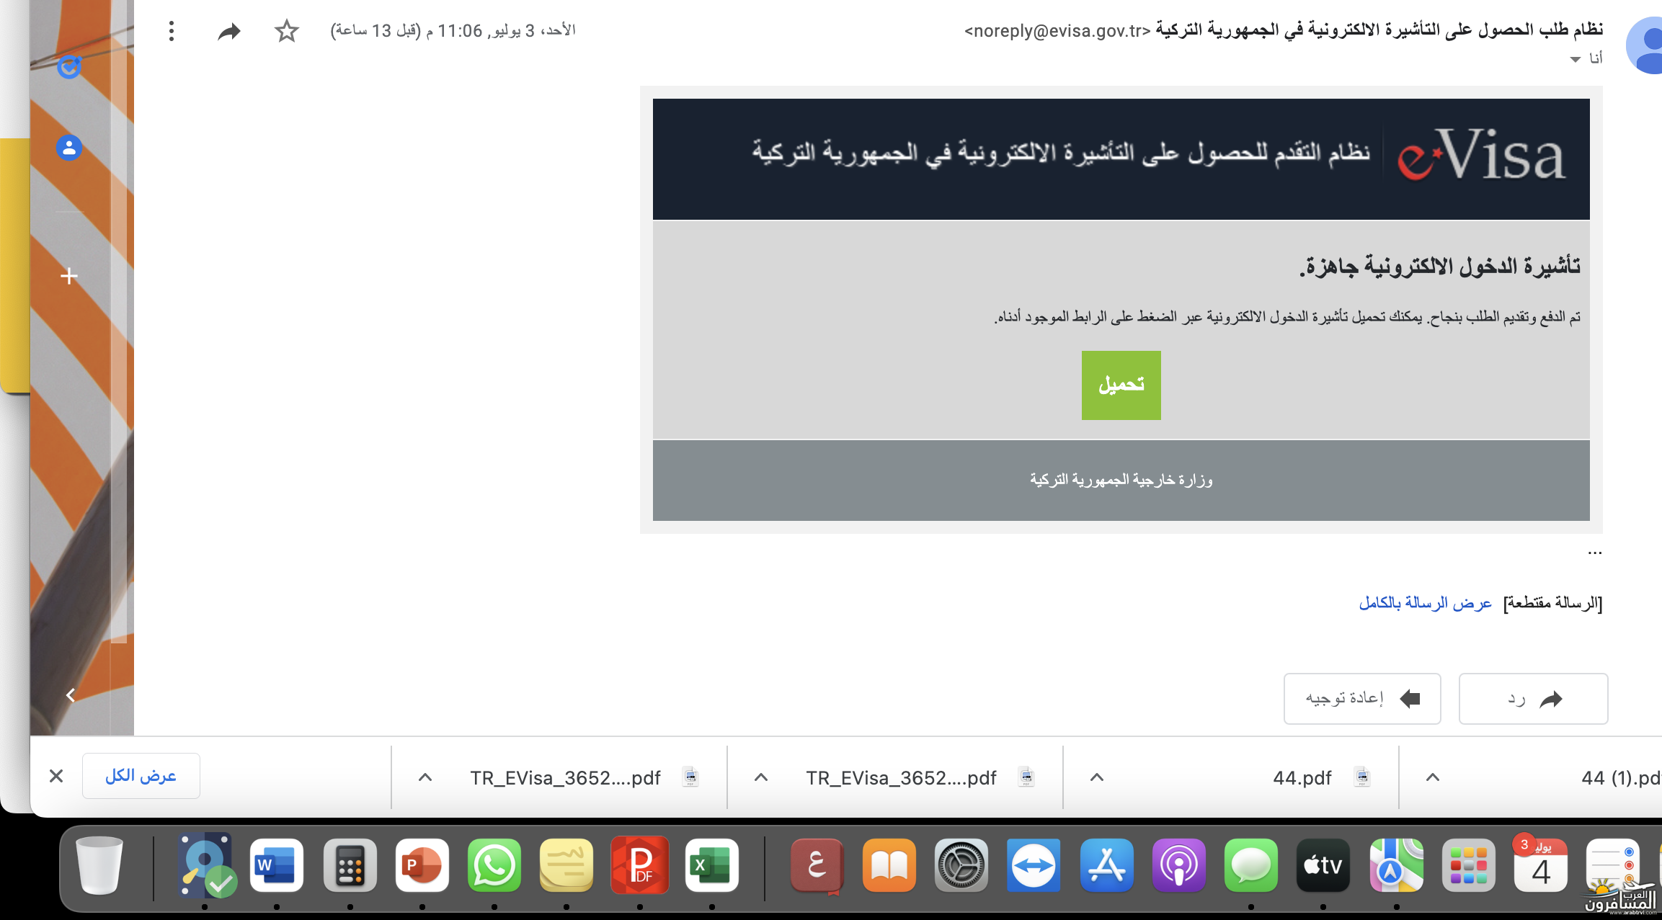Click the رد reply button

(1533, 699)
